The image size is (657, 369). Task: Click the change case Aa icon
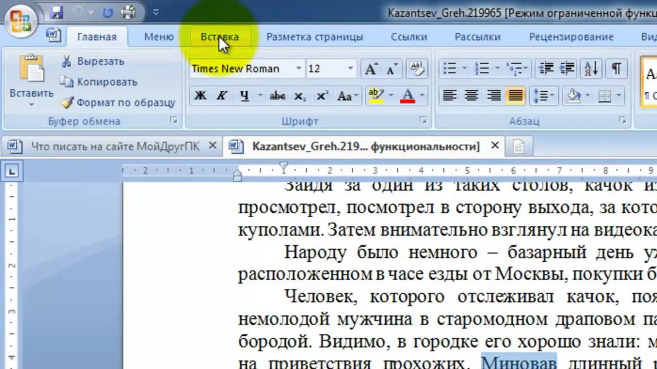[x=347, y=96]
